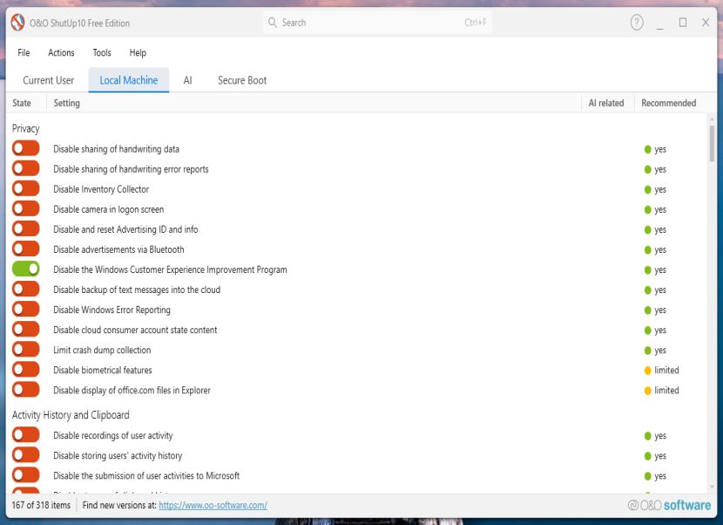723x525 pixels.
Task: Click "Disable storing users' activity history" text
Action: click(118, 456)
